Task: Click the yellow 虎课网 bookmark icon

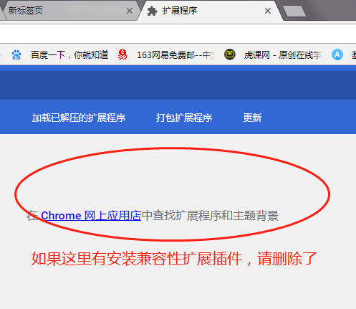Action: [x=230, y=54]
